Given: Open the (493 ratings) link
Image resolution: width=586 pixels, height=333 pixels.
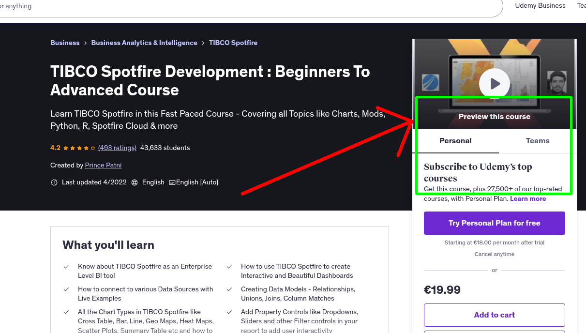Looking at the screenshot, I should pyautogui.click(x=117, y=148).
